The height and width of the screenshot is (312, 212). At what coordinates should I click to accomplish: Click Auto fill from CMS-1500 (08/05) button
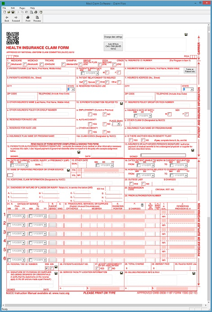coord(113,46)
